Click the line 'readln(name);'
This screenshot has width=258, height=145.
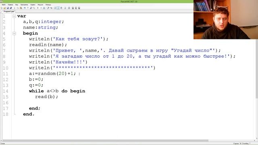48,45
